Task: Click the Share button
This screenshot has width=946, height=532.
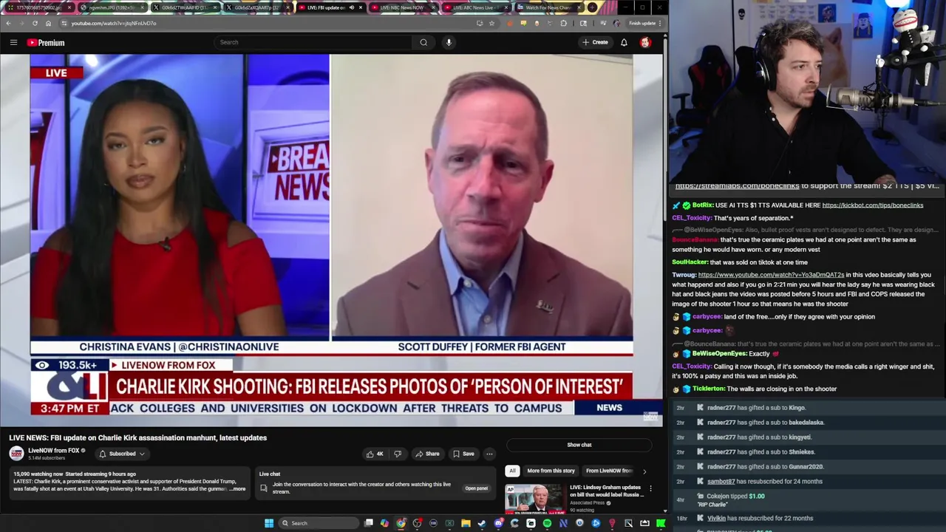Action: 427,454
